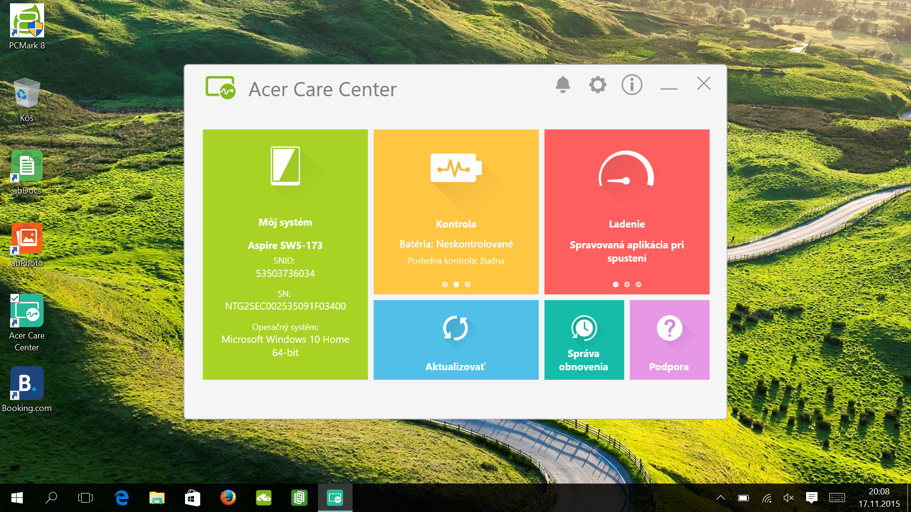Image resolution: width=911 pixels, height=512 pixels.
Task: Open Acer Care Center settings gear
Action: pos(597,85)
